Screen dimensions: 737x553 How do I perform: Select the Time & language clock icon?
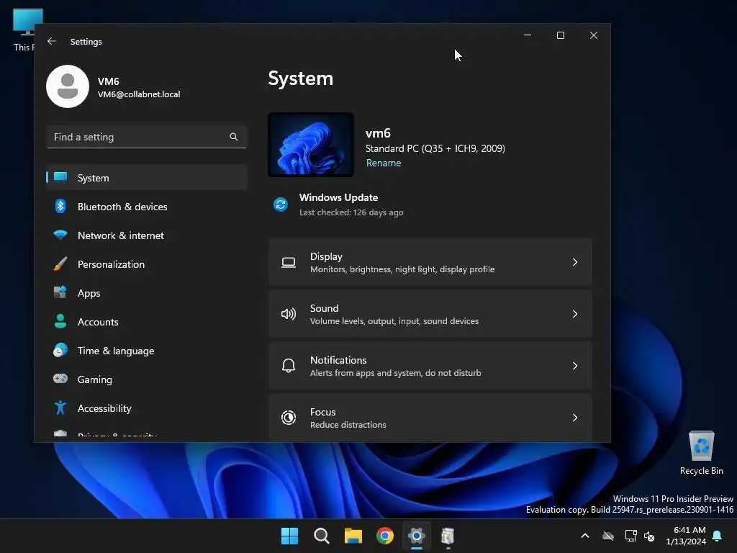(x=60, y=351)
